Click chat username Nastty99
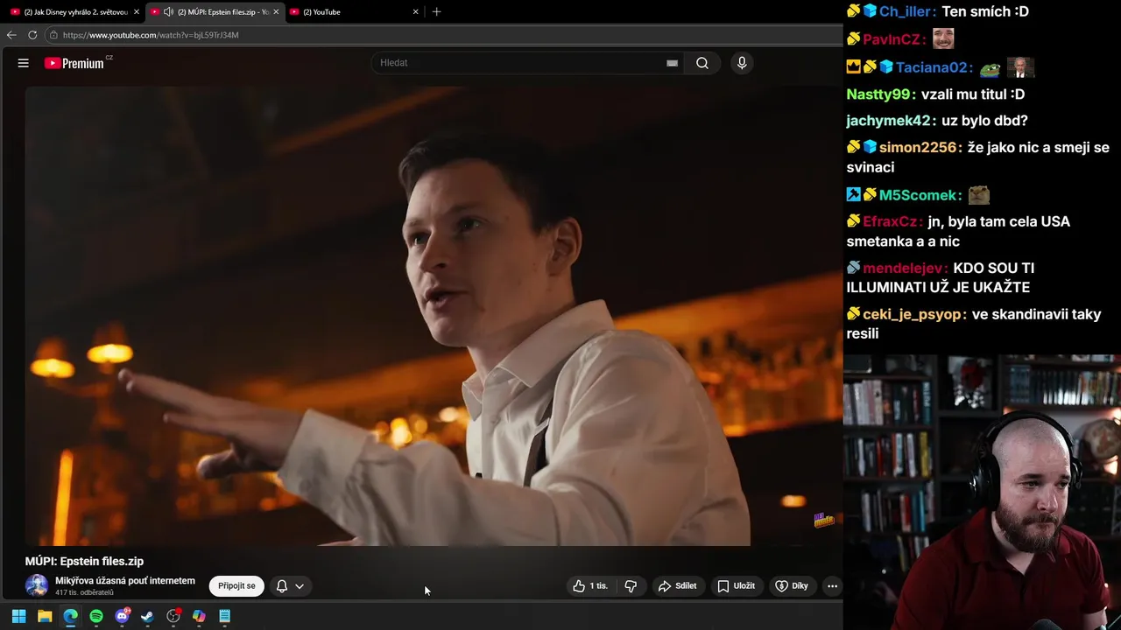Screen dimensions: 1121x630 coord(880,94)
